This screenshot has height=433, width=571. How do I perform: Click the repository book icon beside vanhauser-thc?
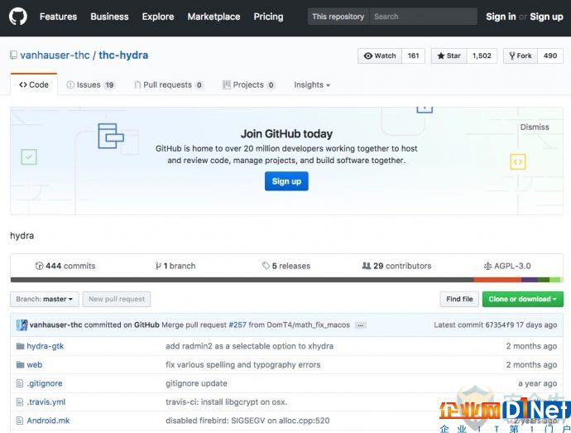click(x=13, y=55)
